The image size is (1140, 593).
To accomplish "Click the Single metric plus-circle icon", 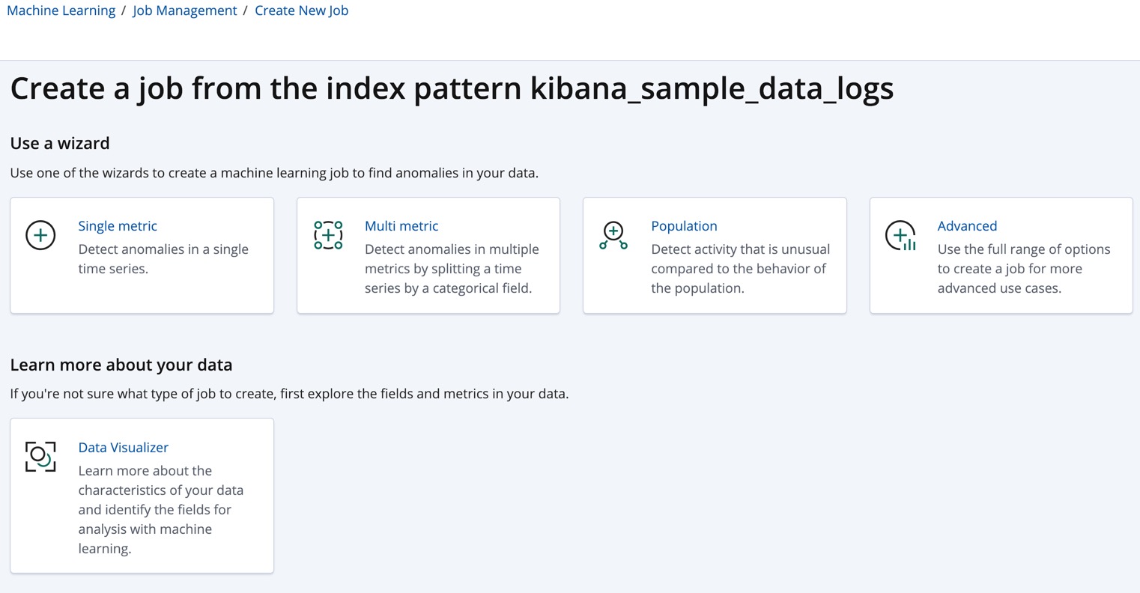I will point(40,235).
